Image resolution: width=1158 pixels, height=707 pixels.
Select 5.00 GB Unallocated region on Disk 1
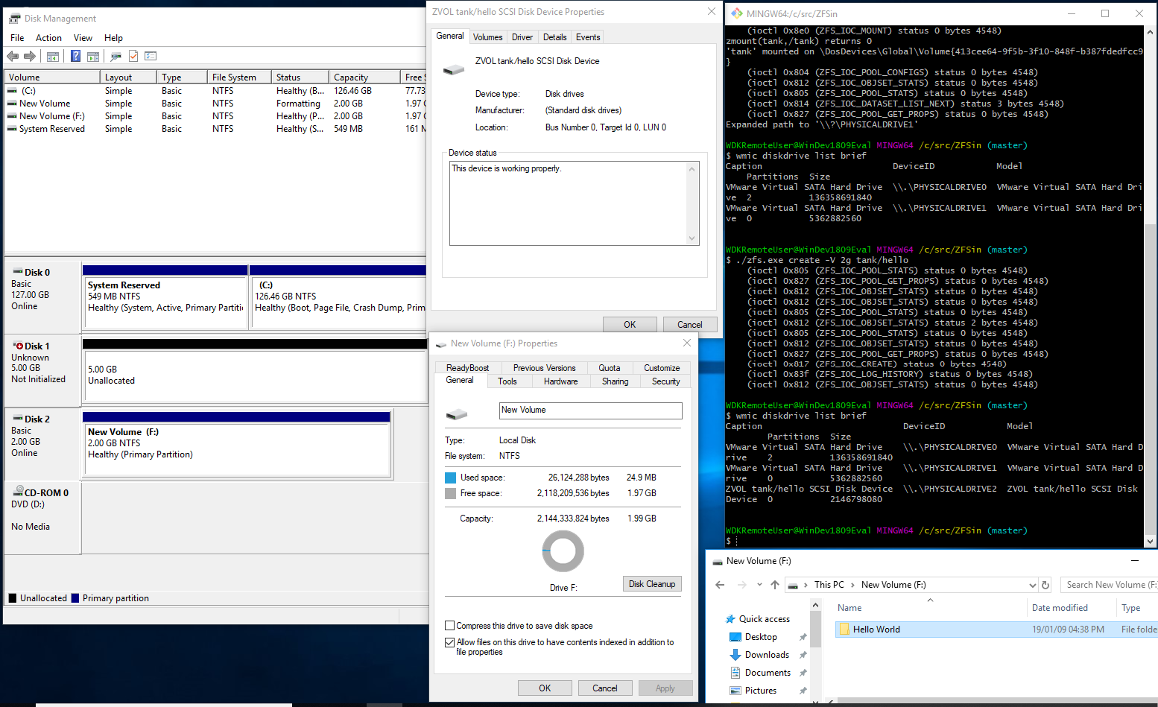tap(254, 375)
